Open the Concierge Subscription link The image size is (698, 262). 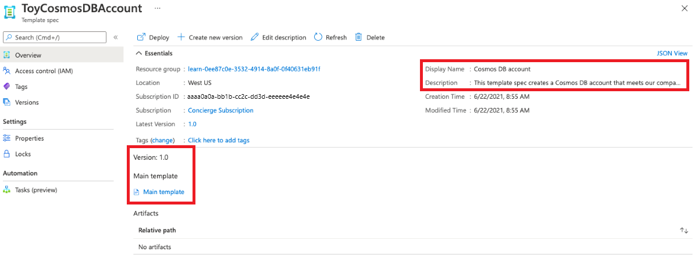point(220,110)
